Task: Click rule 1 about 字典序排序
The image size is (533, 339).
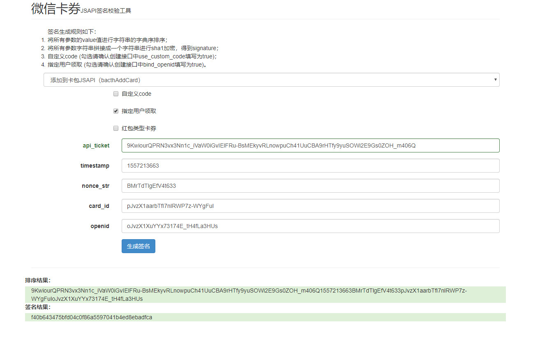Action: [108, 40]
